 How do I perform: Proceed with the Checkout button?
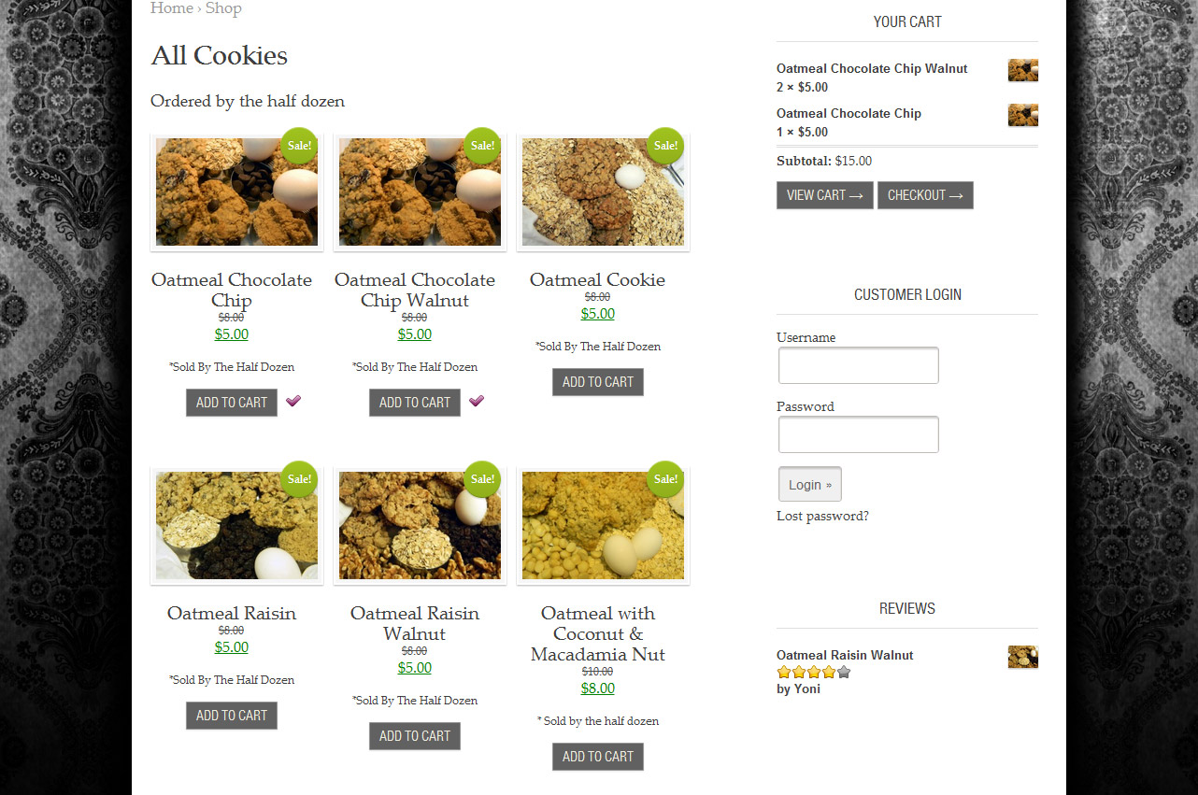coord(925,195)
